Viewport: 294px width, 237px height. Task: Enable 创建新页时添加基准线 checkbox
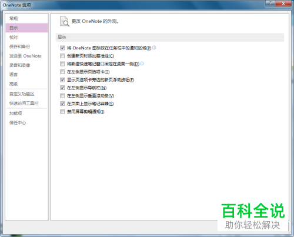point(62,56)
